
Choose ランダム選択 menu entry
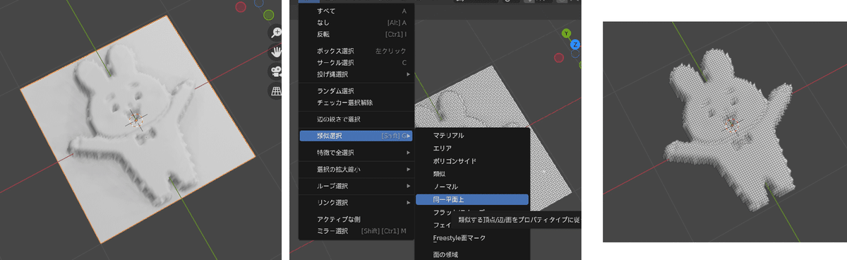[356, 91]
